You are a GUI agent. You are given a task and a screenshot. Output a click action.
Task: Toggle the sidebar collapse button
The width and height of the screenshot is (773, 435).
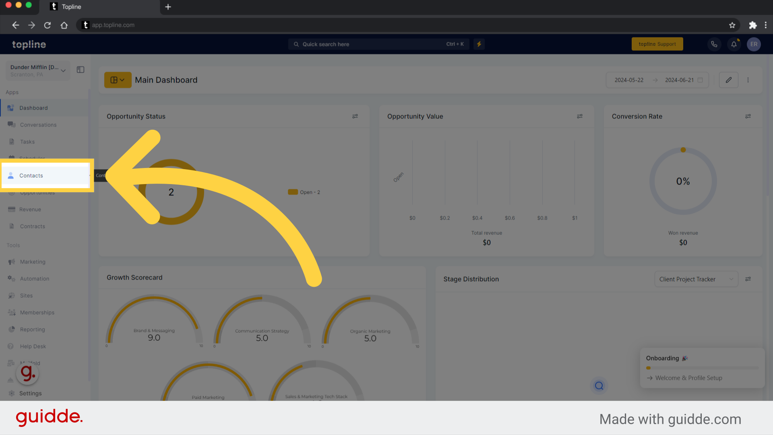(81, 69)
